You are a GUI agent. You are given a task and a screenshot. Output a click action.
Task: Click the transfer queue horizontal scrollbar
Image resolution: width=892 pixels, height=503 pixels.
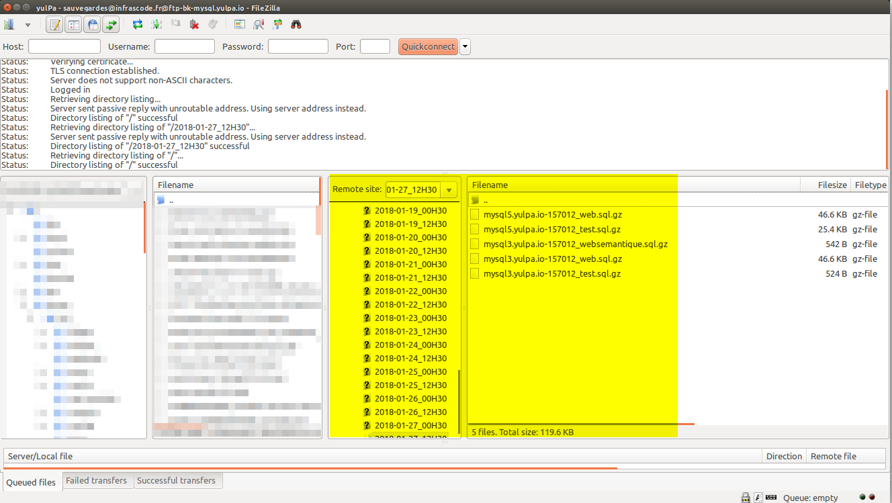(x=310, y=467)
